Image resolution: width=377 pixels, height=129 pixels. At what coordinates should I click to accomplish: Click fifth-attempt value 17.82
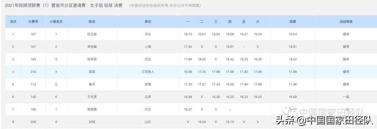point(244,71)
